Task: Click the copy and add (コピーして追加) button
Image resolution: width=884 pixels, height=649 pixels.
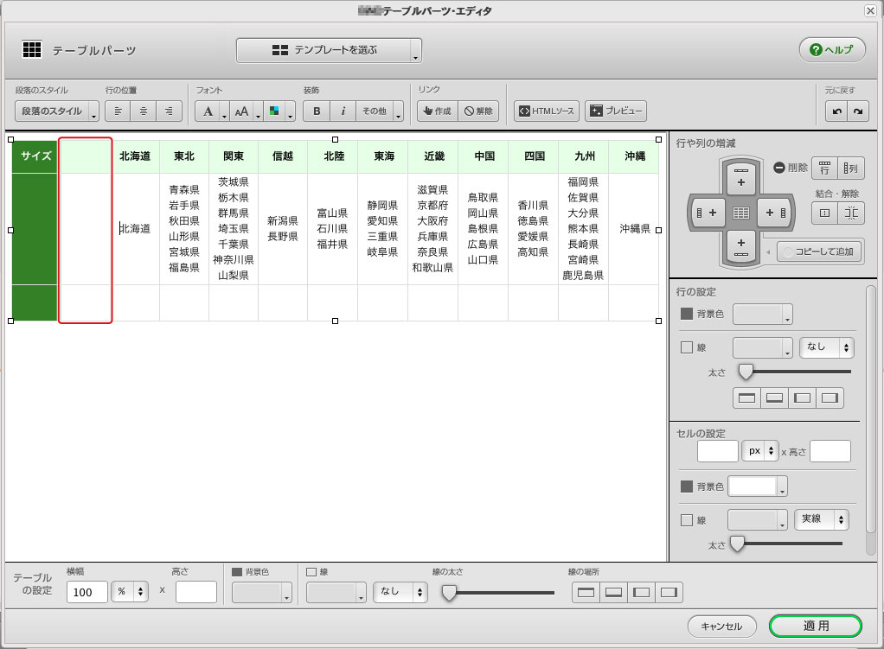Action: [820, 251]
